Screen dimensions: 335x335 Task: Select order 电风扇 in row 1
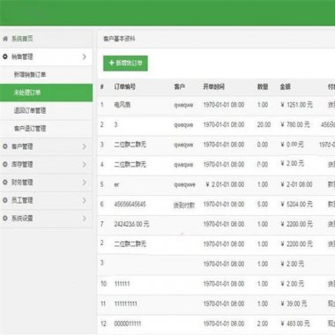click(x=123, y=105)
